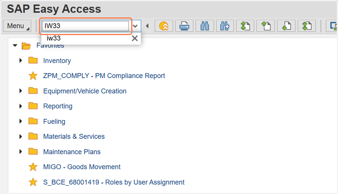The height and width of the screenshot is (194, 338).
Task: Click the Print icon
Action: tap(184, 26)
